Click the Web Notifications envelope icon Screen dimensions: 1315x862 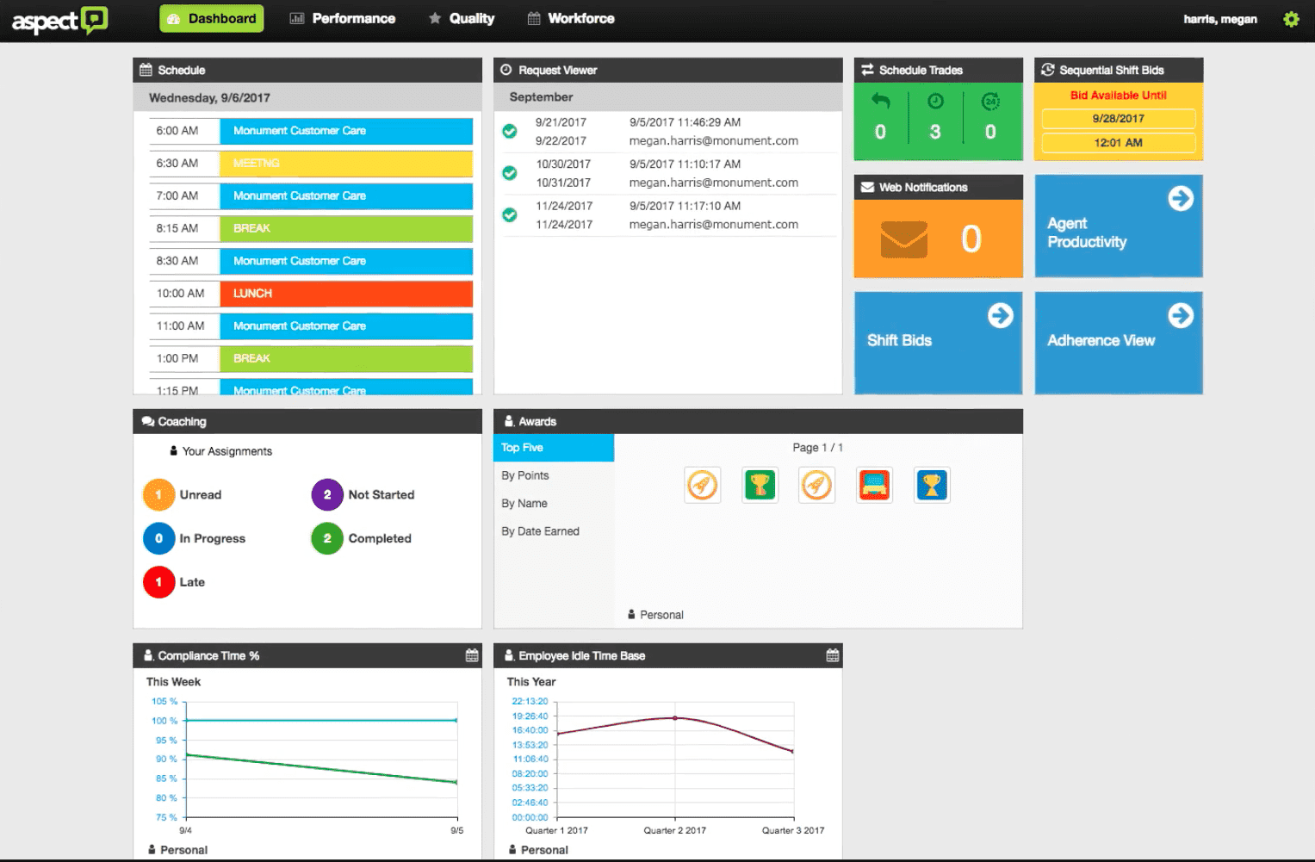tap(903, 239)
